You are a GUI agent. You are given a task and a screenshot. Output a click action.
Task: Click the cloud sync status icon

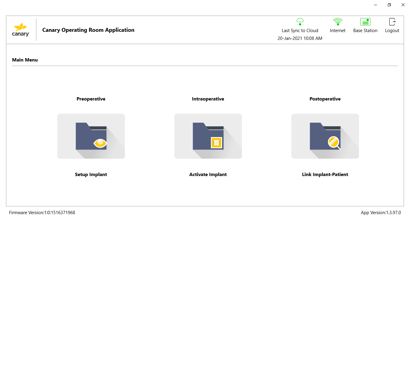click(x=300, y=22)
